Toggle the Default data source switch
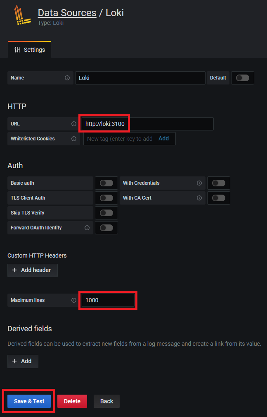Screen dimensions: 267x417 242,78
